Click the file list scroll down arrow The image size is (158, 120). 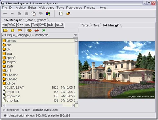pyautogui.click(x=76, y=102)
